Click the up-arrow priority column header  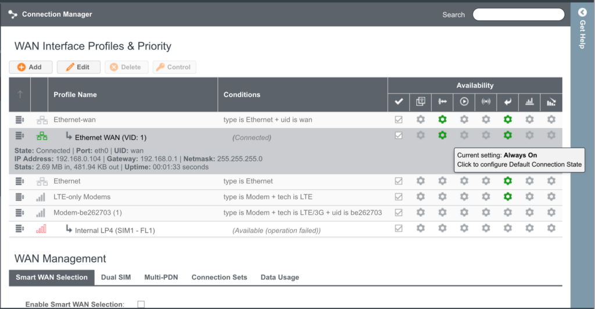(20, 94)
